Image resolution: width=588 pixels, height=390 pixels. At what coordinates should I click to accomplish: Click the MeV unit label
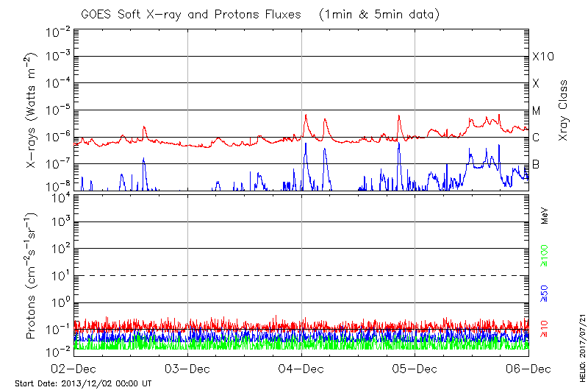coord(545,215)
